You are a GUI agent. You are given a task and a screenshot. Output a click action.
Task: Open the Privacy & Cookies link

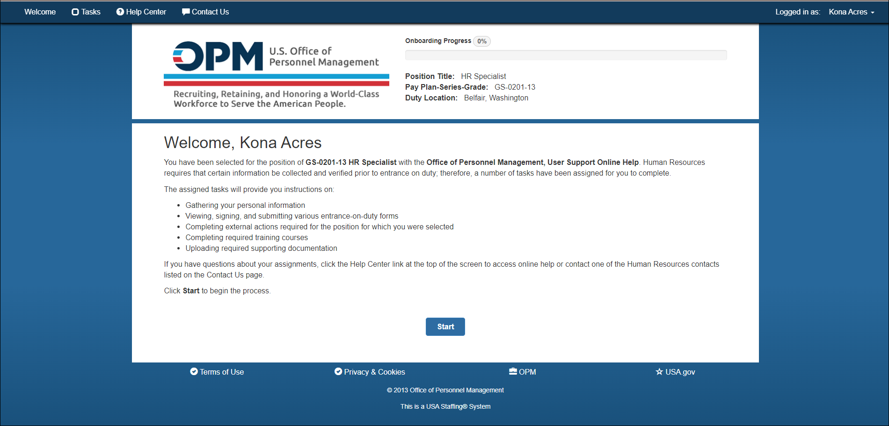click(370, 372)
